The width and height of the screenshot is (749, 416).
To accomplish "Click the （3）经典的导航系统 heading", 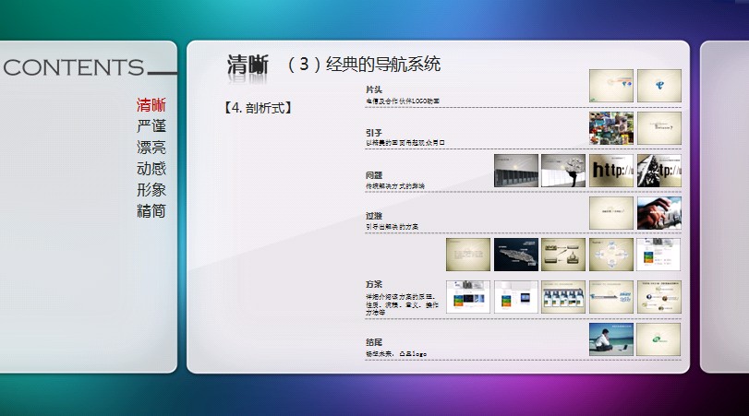I will [x=364, y=64].
